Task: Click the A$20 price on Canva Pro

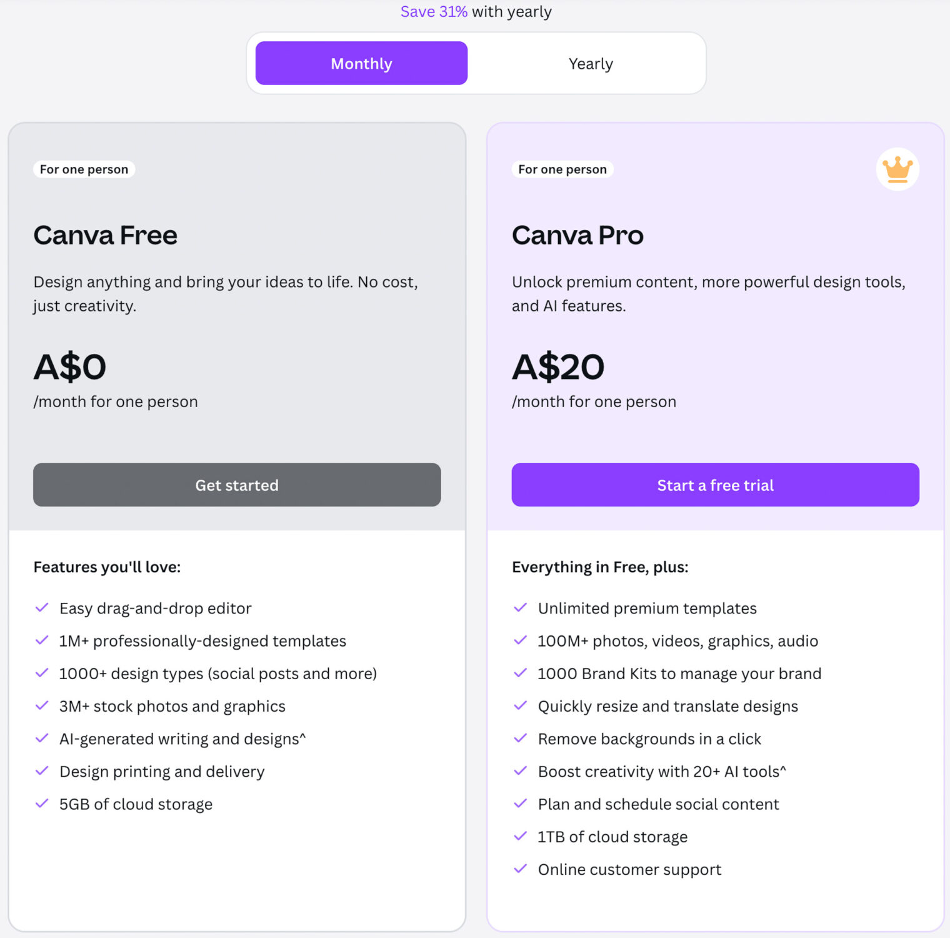Action: [558, 367]
